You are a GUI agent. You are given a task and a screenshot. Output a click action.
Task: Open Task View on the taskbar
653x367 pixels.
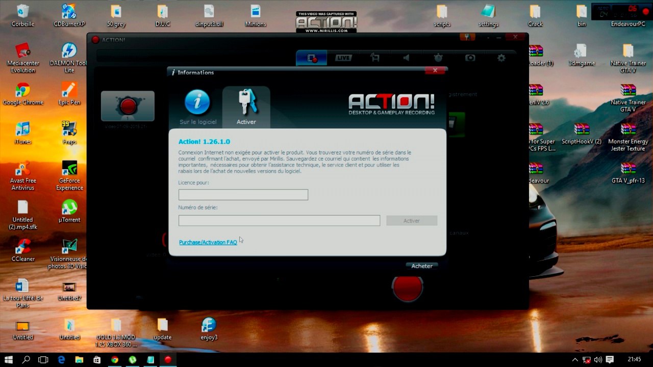(43, 359)
